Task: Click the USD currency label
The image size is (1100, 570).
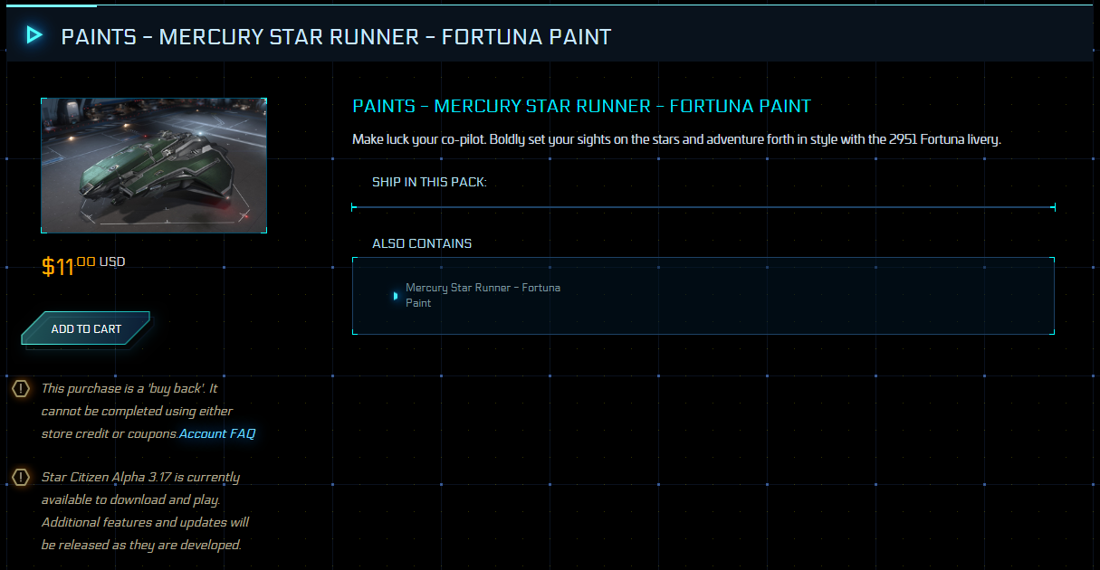Action: click(112, 261)
